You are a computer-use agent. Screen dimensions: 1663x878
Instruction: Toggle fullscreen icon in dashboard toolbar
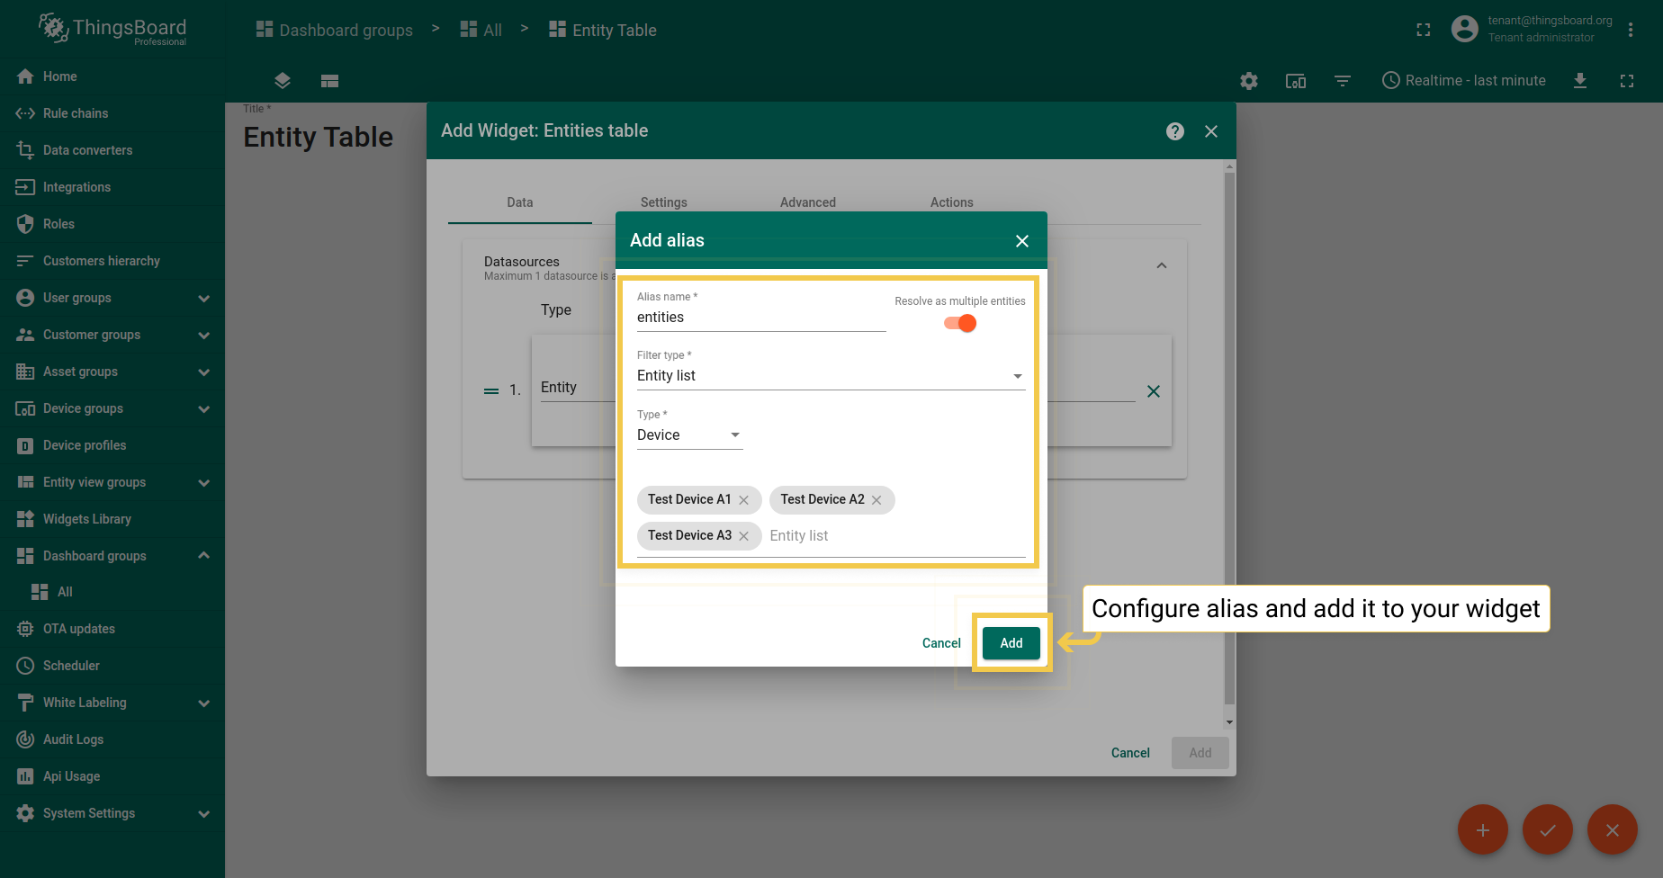tap(1627, 81)
